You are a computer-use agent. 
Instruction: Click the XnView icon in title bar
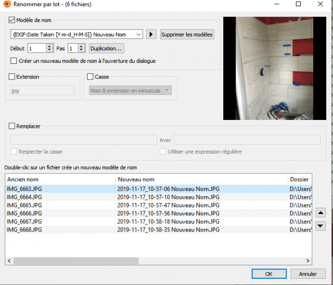[x=7, y=4]
